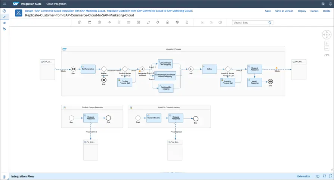The width and height of the screenshot is (334, 180).
Task: Click the Deploy button
Action: pos(302,11)
